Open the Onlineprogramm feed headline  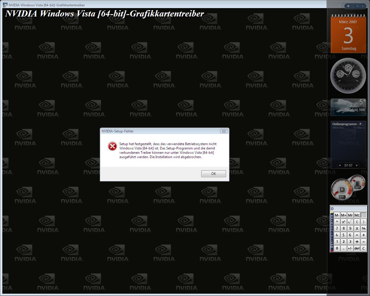pyautogui.click(x=348, y=124)
